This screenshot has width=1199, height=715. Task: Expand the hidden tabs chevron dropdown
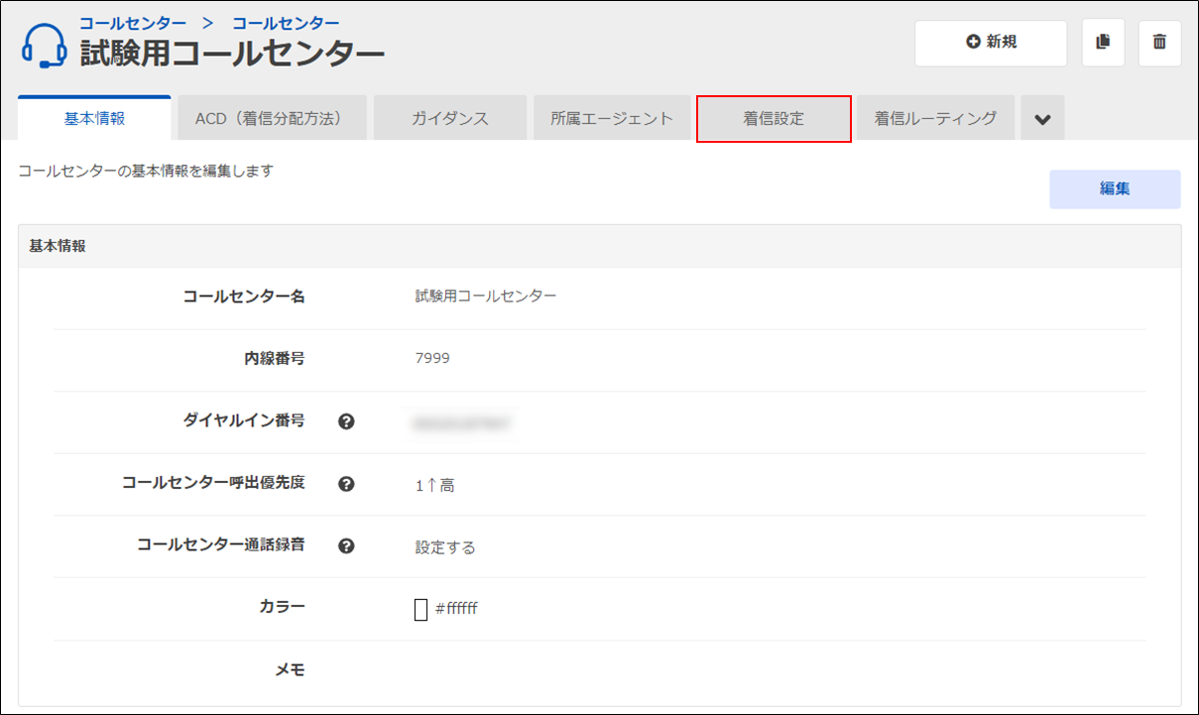click(x=1041, y=119)
